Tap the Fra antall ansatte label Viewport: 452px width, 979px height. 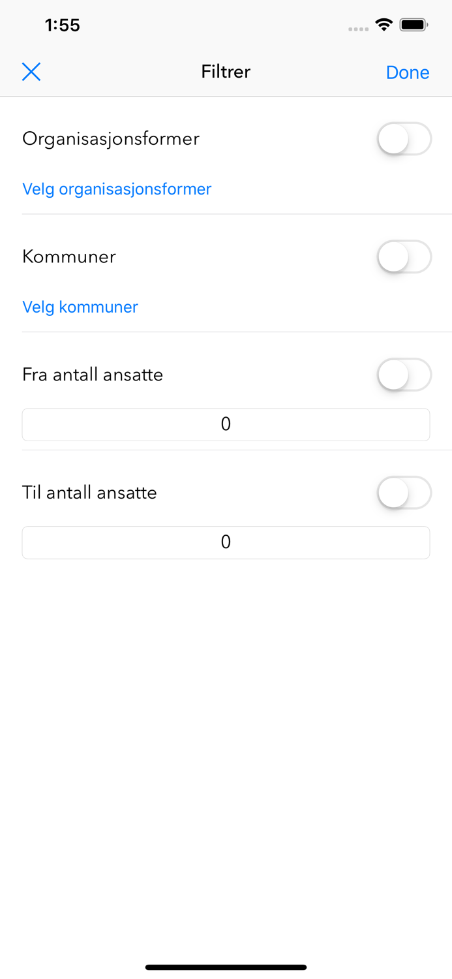(x=93, y=375)
